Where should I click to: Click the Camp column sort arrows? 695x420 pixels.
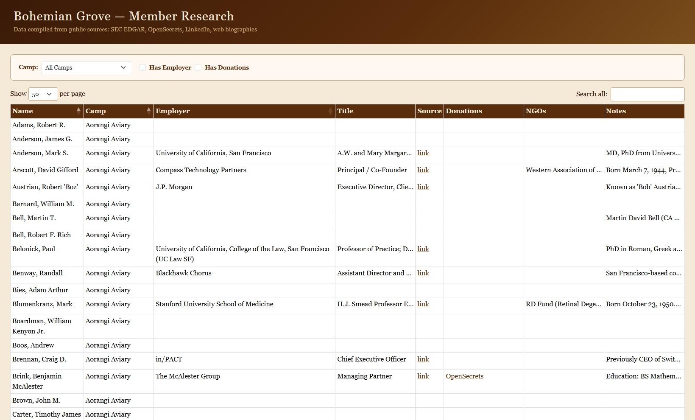click(148, 111)
